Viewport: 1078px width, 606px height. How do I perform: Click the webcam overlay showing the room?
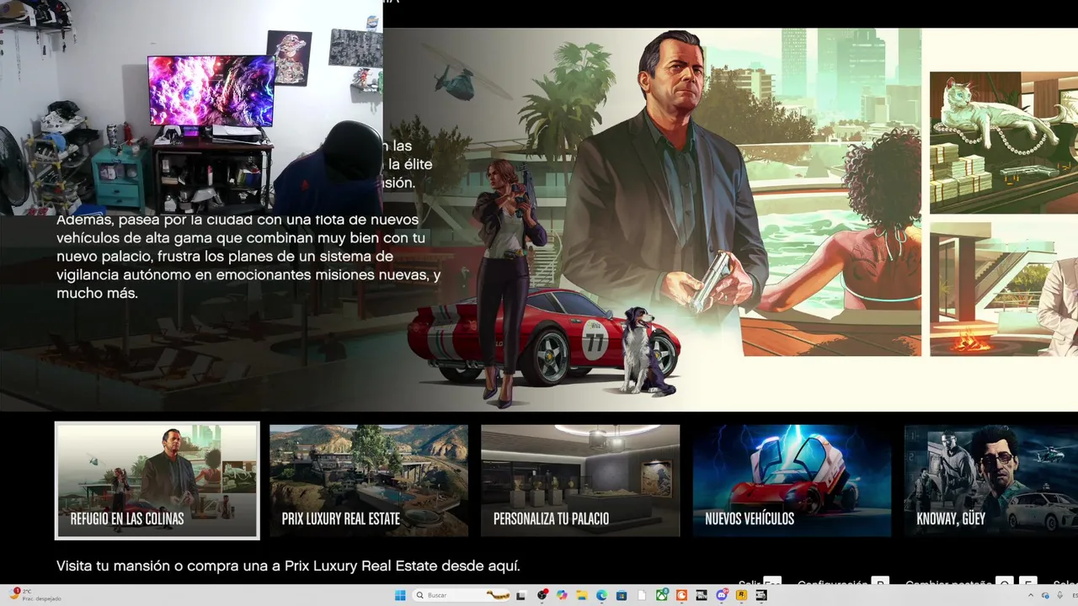click(x=191, y=107)
